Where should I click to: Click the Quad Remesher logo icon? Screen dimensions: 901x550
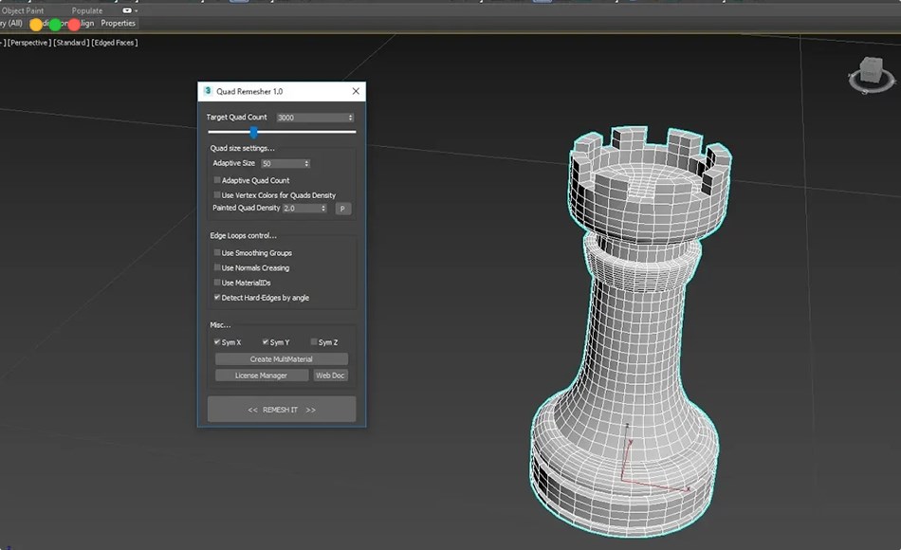208,91
